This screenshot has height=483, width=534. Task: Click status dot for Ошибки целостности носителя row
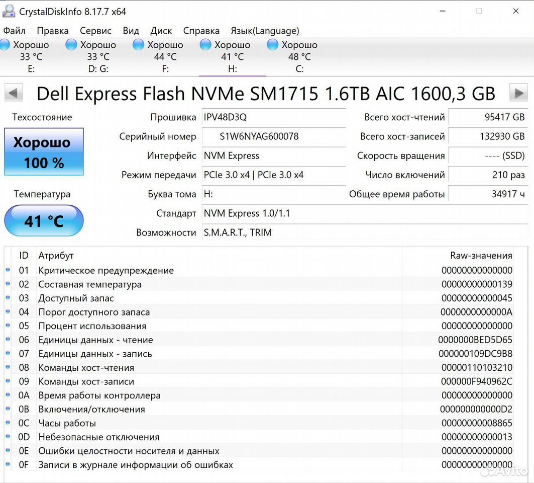tap(8, 450)
